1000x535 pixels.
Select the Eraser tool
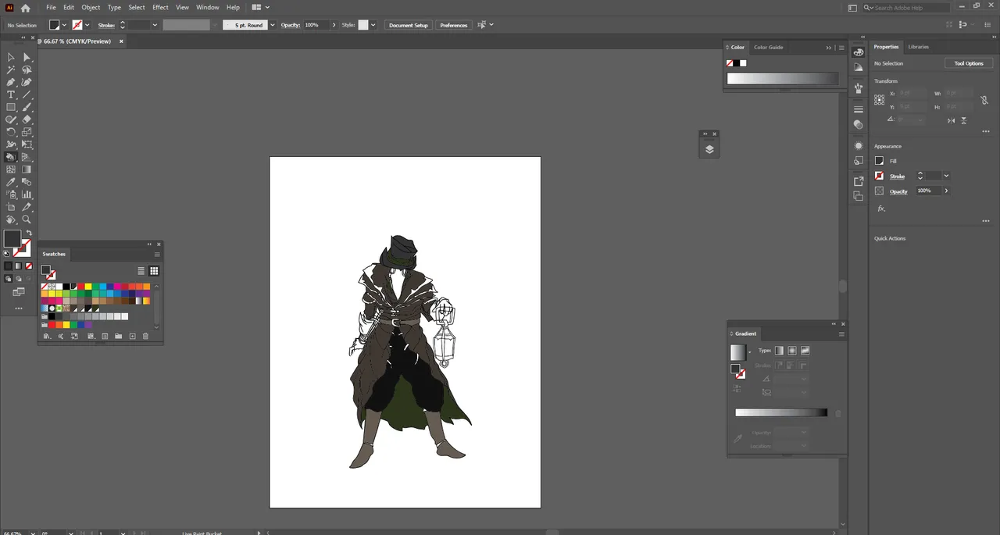[27, 119]
